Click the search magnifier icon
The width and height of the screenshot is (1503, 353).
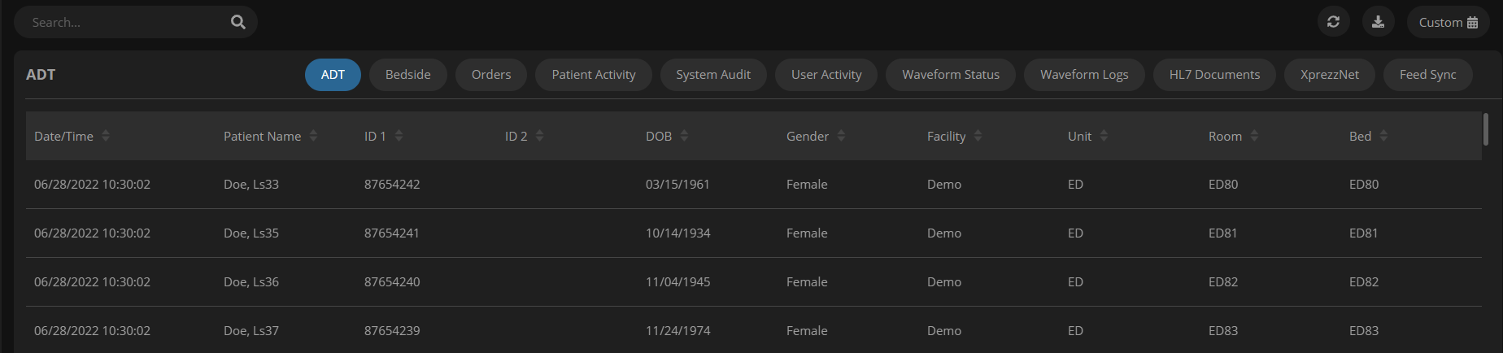237,22
